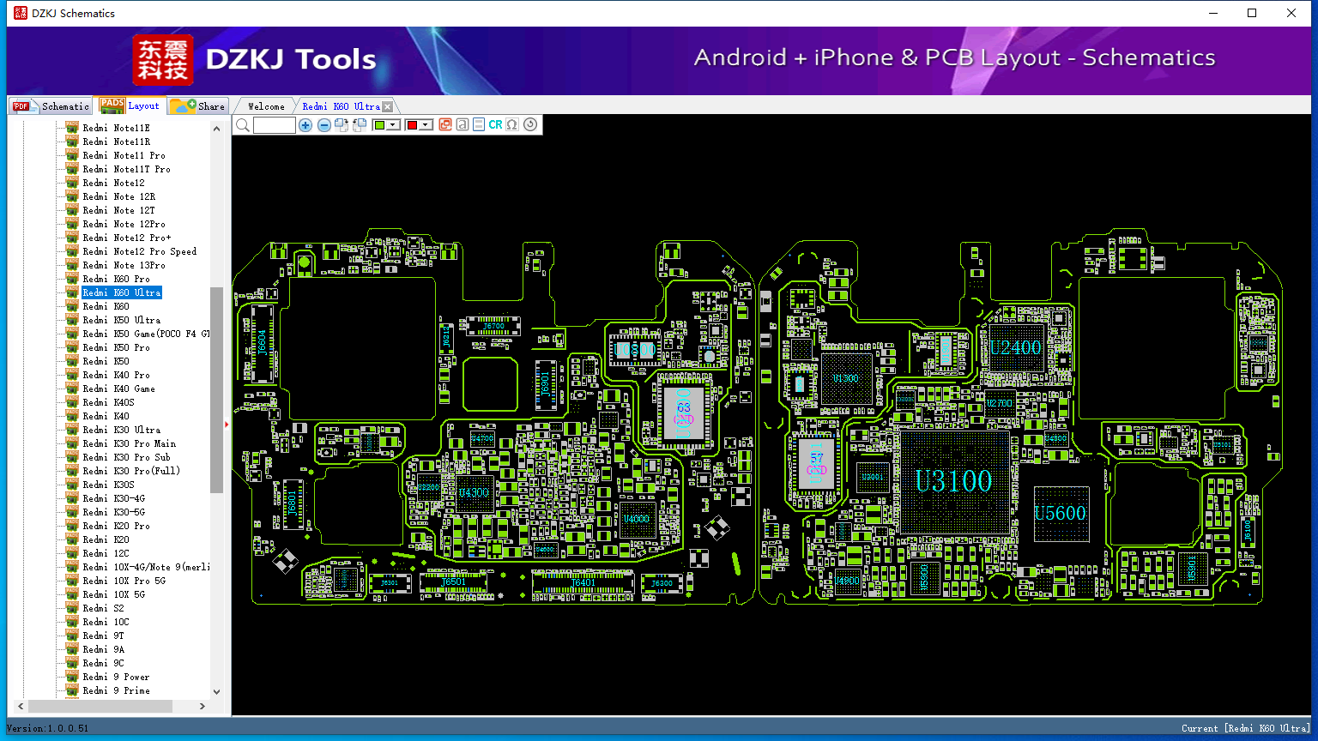Select Redmi 10X Pro 5G entry
This screenshot has height=741, width=1318.
(124, 581)
